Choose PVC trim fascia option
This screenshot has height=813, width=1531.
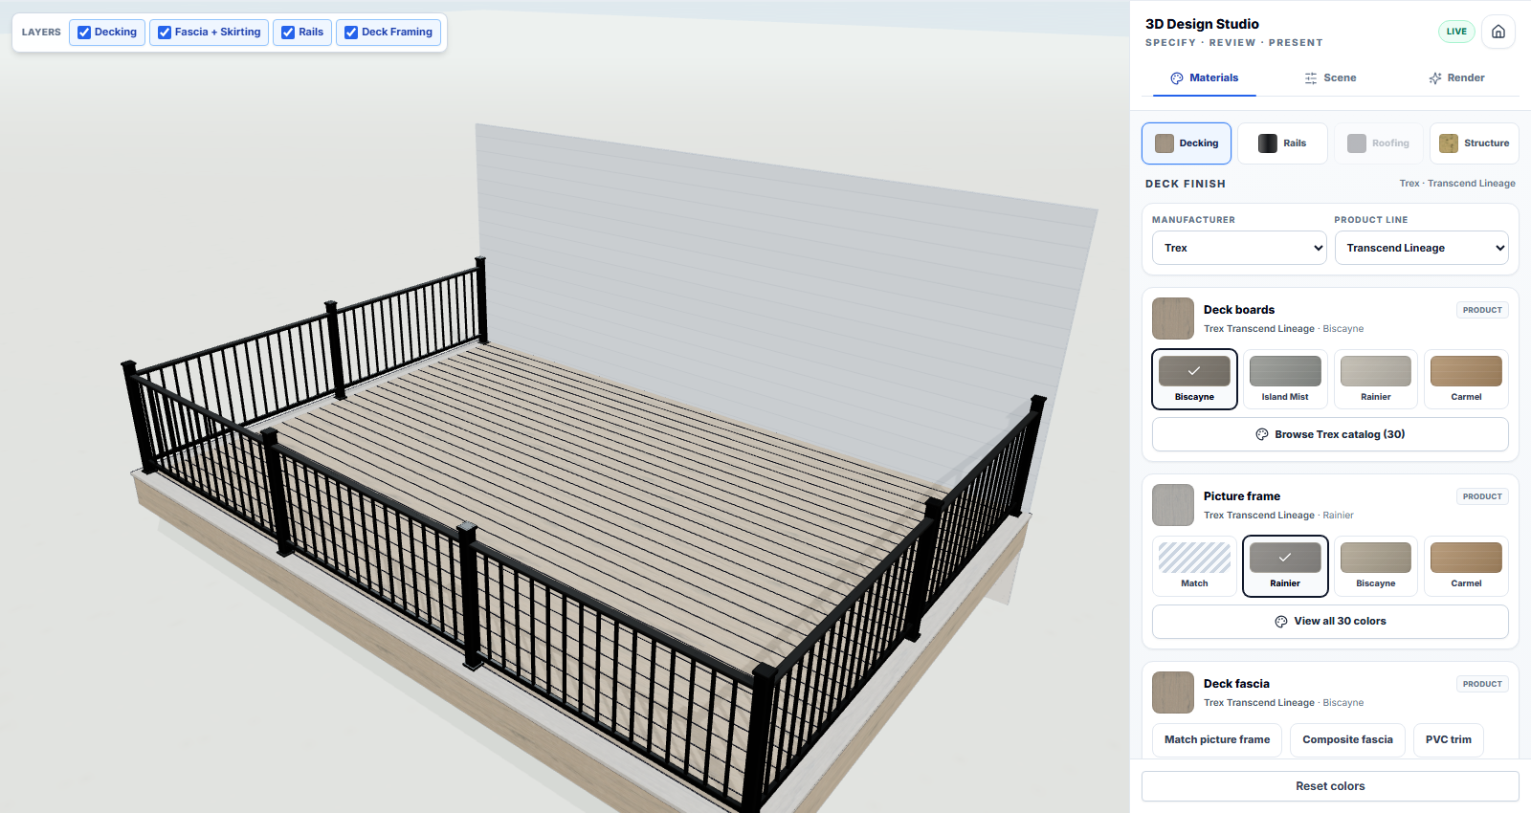pos(1449,740)
